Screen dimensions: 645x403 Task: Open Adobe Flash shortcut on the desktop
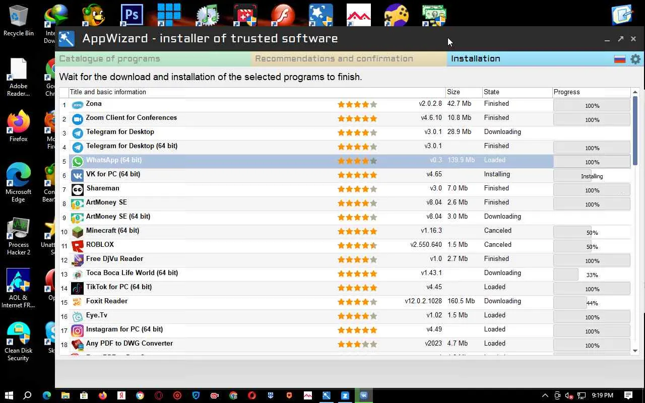click(283, 15)
